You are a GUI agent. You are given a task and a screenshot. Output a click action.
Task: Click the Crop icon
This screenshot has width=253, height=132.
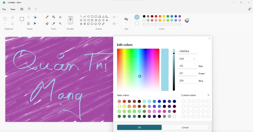[29, 17]
